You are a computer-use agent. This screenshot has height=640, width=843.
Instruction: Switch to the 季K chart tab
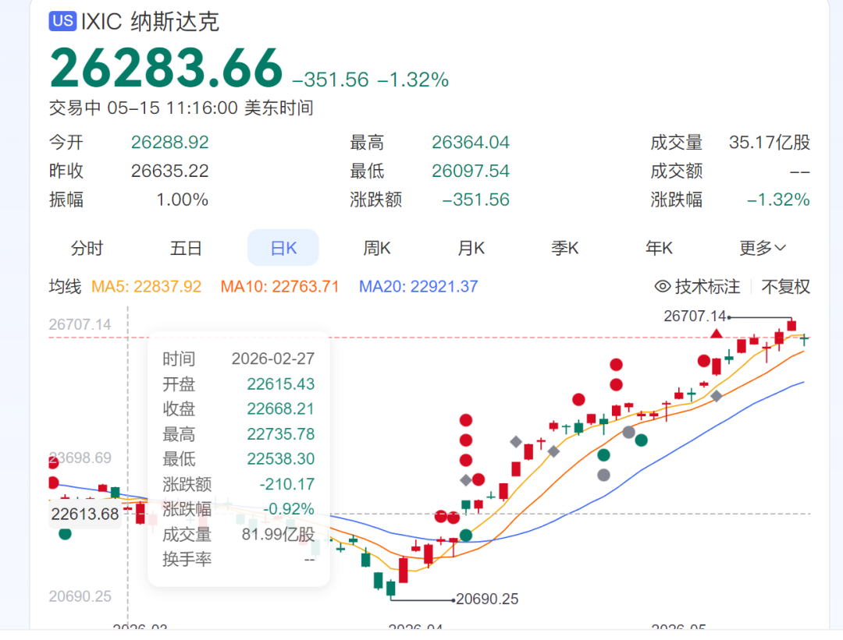point(564,248)
